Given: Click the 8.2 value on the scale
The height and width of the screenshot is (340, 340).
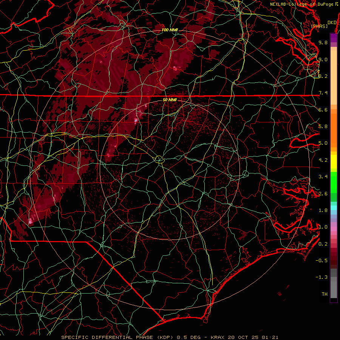Looking at the screenshot, I should tap(323, 76).
